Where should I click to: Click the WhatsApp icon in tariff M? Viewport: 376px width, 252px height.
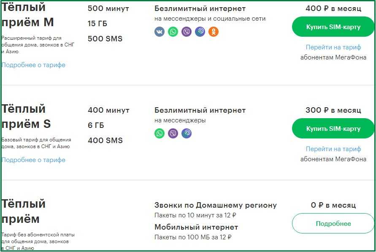[173, 32]
